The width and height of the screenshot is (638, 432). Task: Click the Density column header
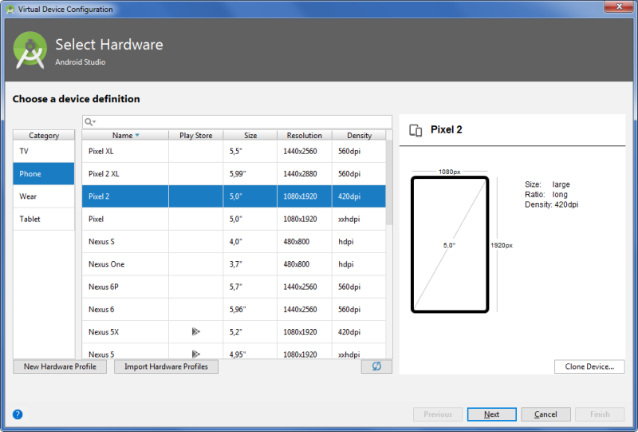[359, 135]
